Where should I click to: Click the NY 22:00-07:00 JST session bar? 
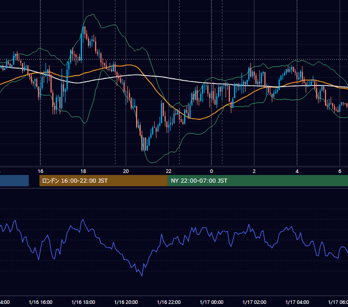click(257, 181)
